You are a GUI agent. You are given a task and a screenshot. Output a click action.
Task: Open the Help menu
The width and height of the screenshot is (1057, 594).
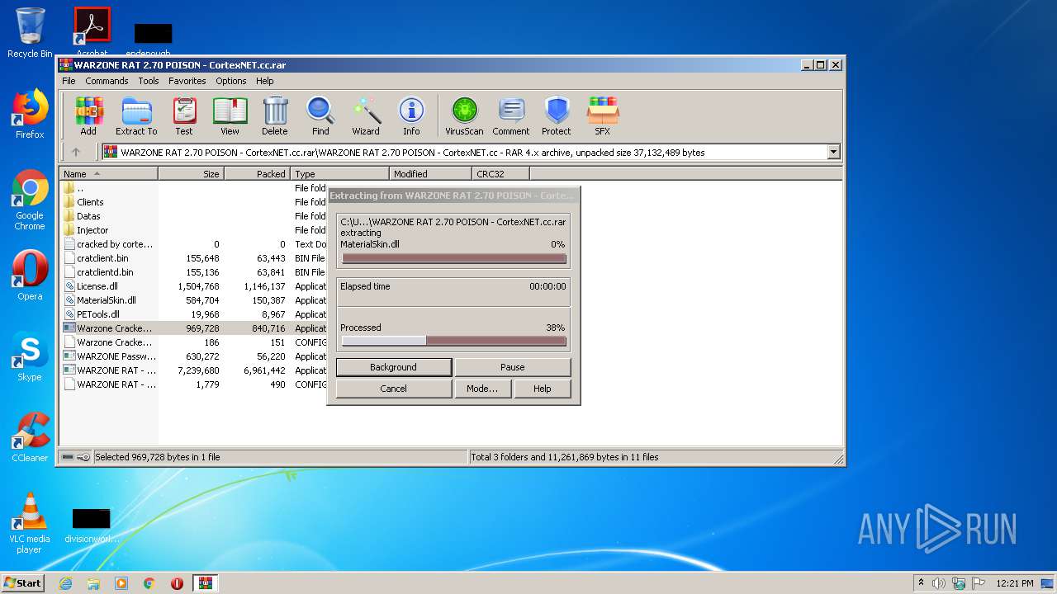coord(264,81)
